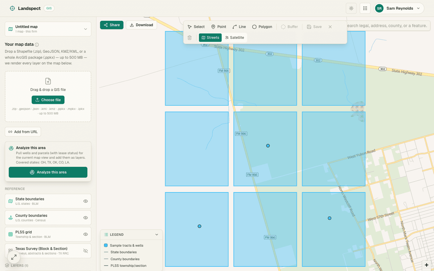
Task: Click the map icon beside Untitled map
Action: [11, 29]
